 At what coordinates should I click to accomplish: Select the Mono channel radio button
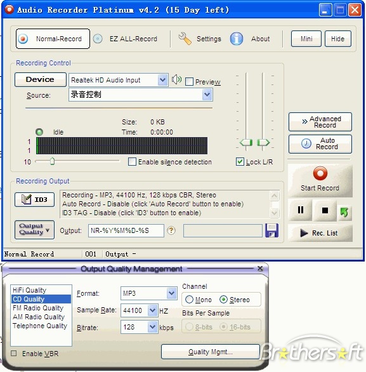[x=189, y=300]
